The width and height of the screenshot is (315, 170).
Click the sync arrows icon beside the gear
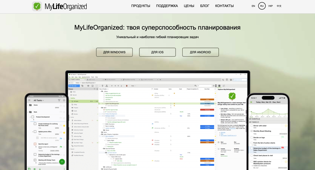tap(223, 80)
